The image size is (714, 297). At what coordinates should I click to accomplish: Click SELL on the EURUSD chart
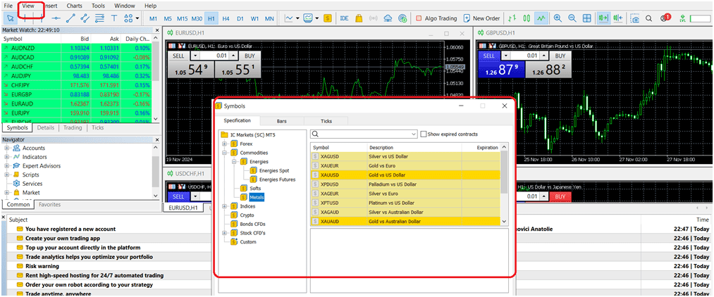point(178,56)
